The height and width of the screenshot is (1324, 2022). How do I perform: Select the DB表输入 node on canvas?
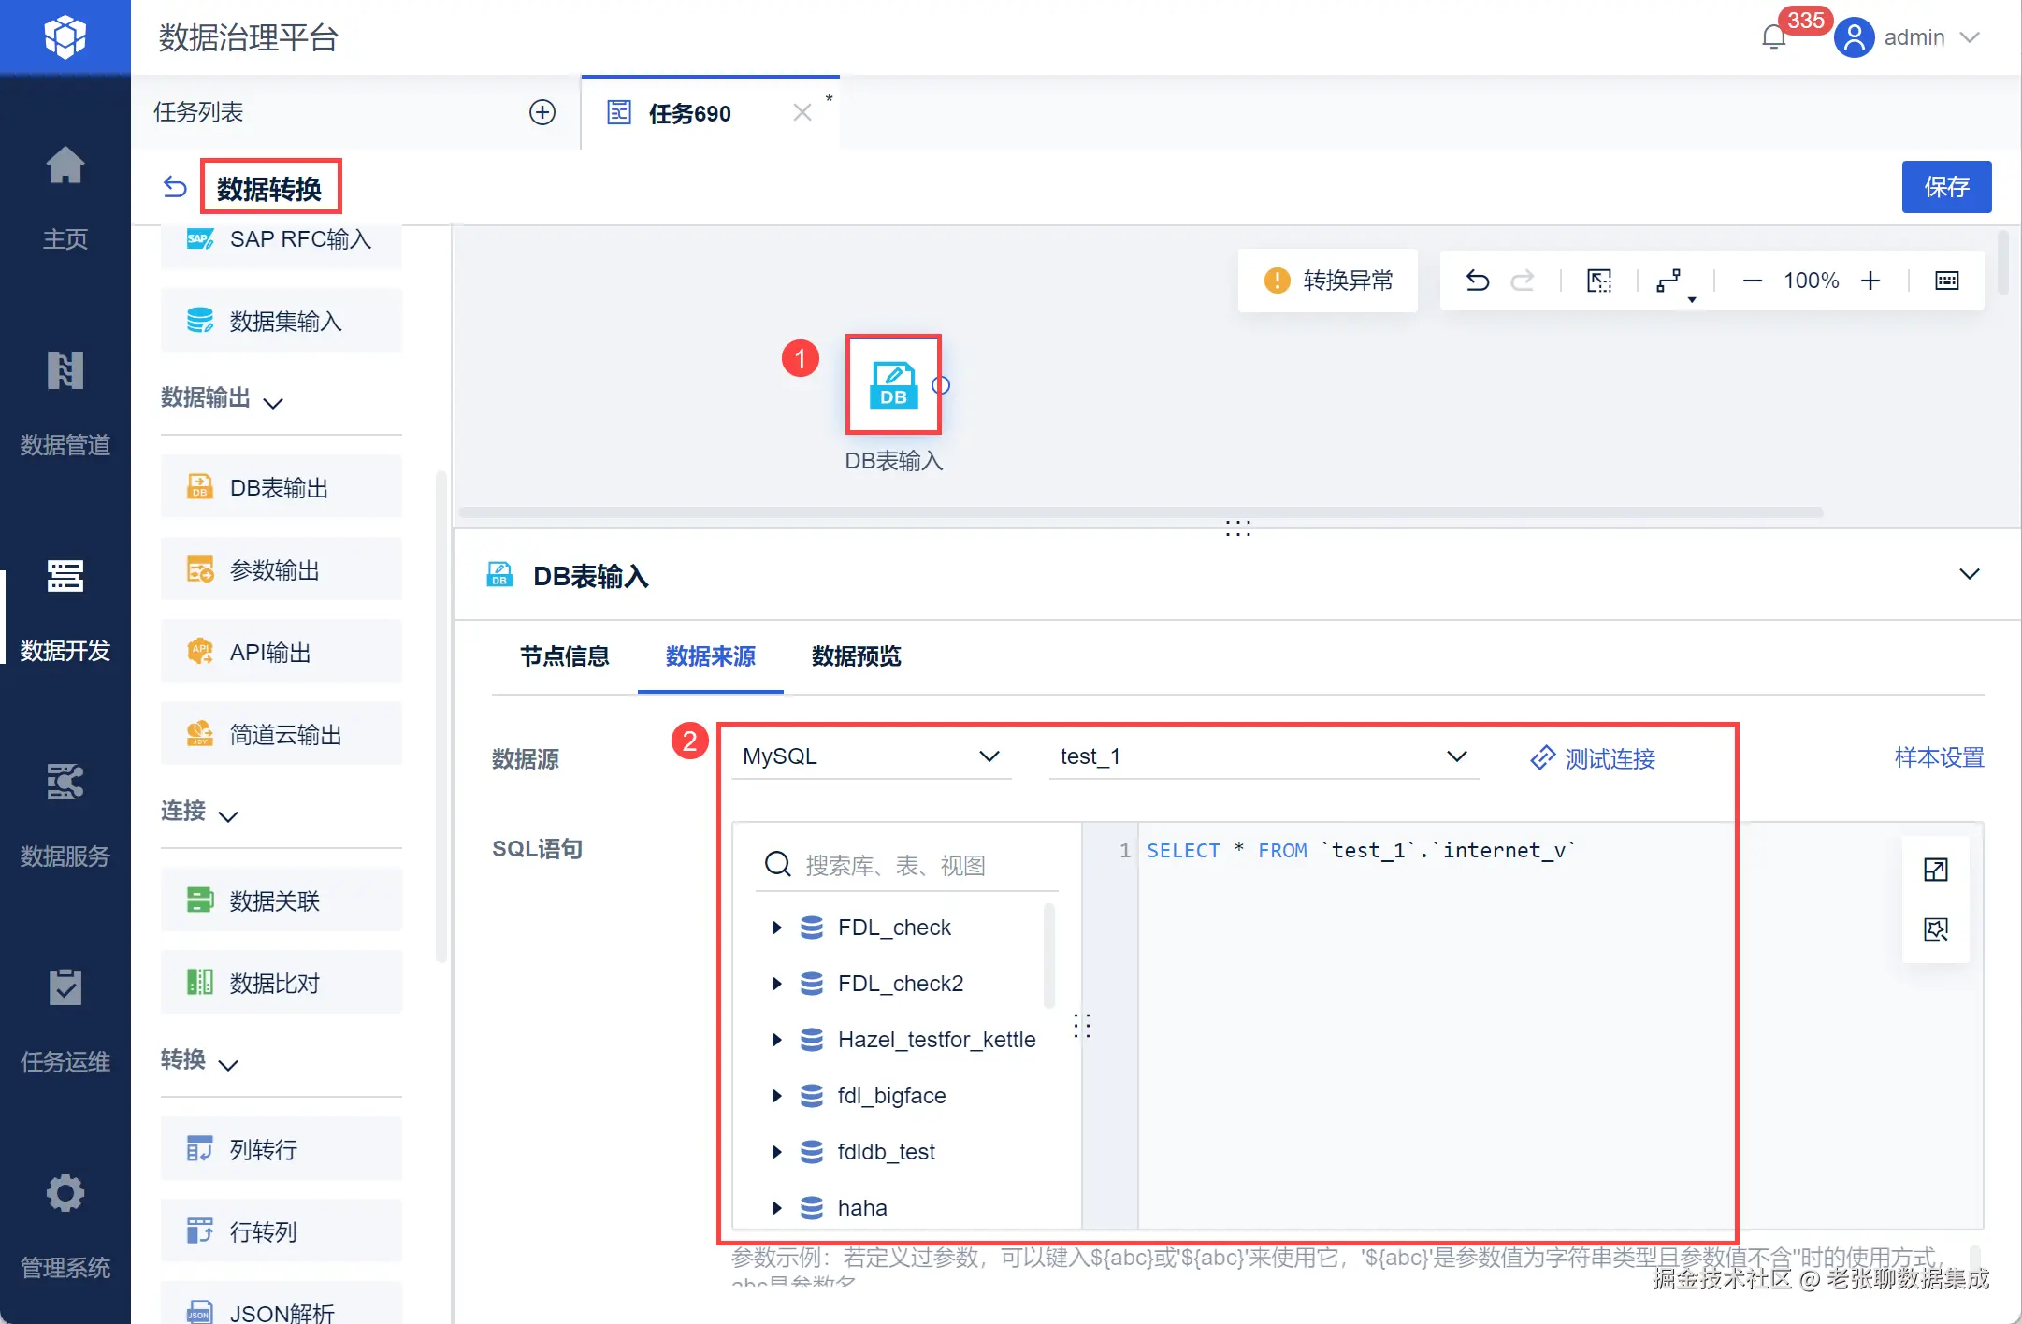coord(893,384)
